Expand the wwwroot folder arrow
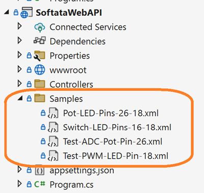The image size is (204, 193). (x=20, y=69)
